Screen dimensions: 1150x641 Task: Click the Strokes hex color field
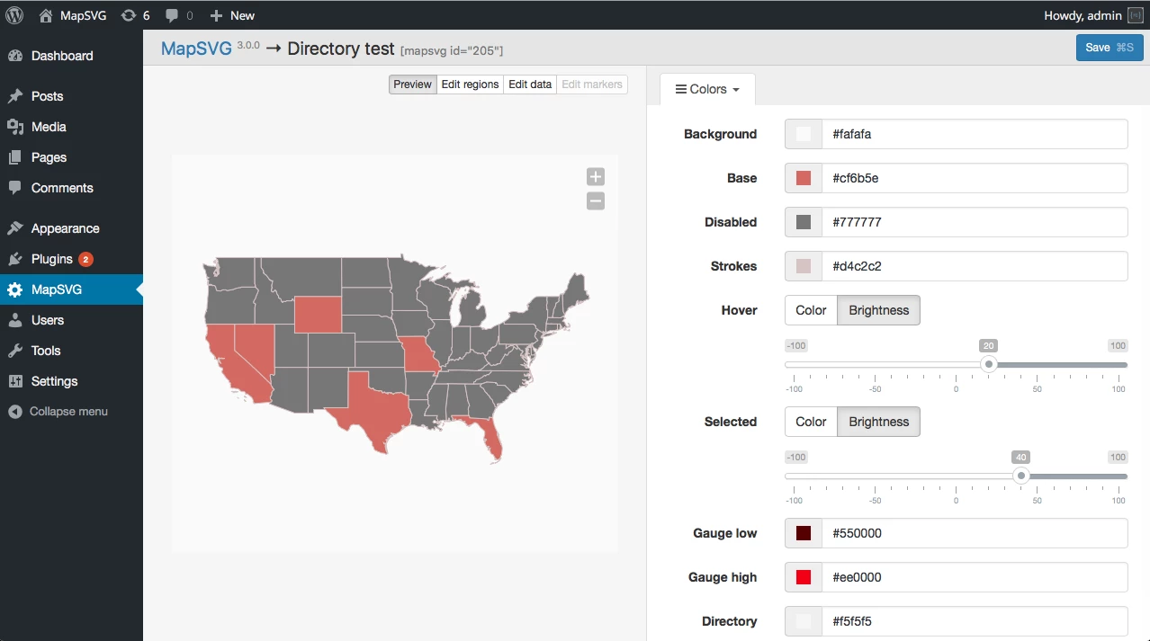[x=974, y=266]
